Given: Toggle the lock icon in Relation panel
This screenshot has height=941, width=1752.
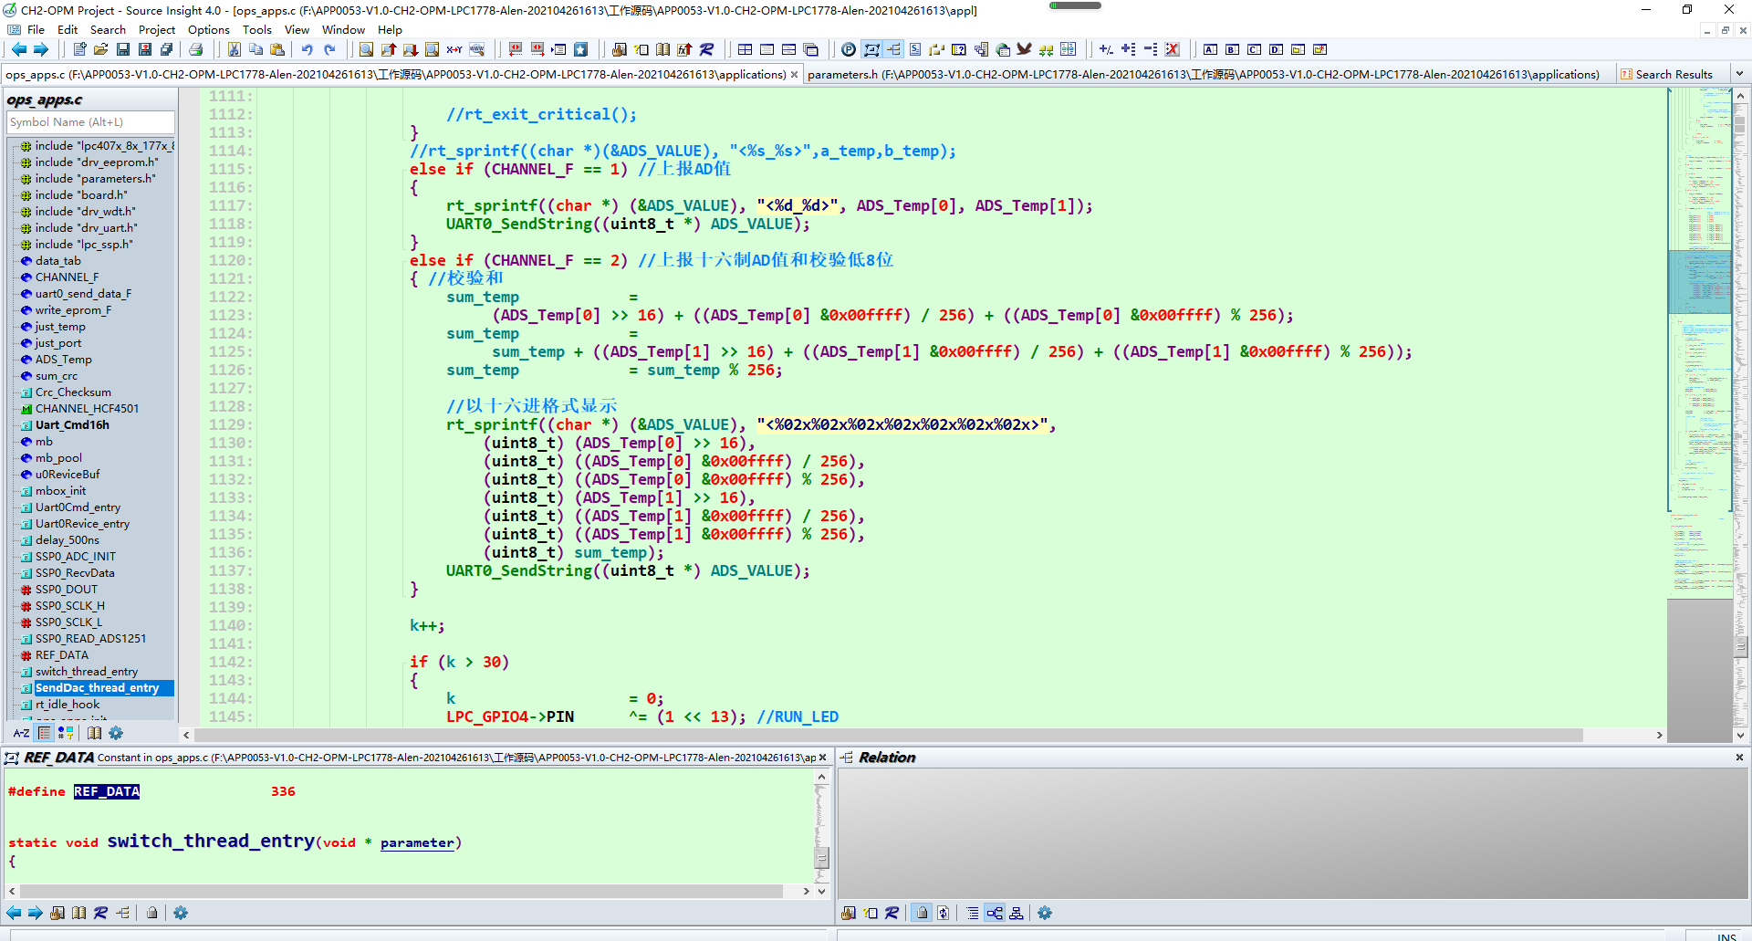Looking at the screenshot, I should pos(922,913).
